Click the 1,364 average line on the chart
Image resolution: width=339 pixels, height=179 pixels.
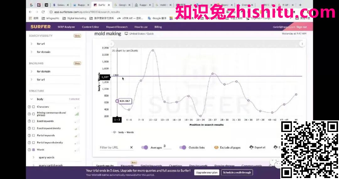pyautogui.click(x=207, y=76)
